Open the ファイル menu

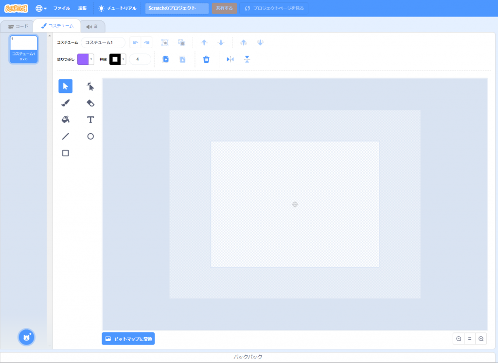click(61, 8)
